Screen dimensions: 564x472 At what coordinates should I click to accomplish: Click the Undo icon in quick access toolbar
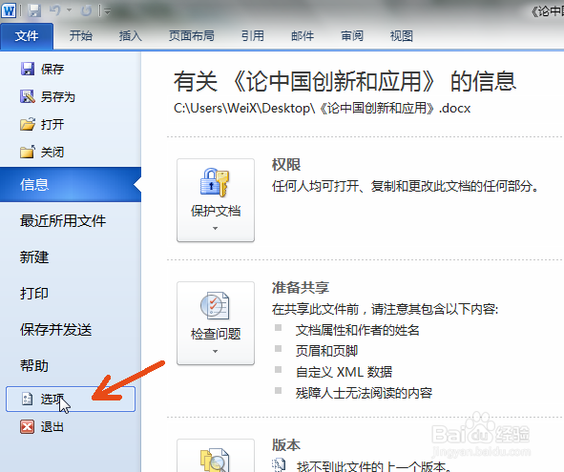point(55,10)
